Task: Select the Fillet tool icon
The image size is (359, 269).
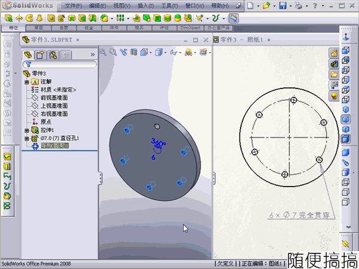Action: click(104, 18)
